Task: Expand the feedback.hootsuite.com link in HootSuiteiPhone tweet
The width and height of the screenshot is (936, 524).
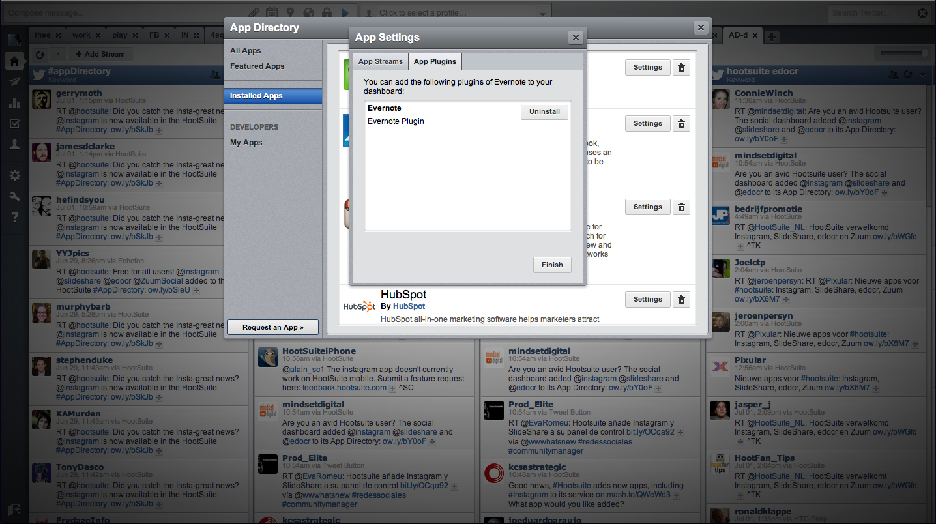Action: [x=393, y=388]
